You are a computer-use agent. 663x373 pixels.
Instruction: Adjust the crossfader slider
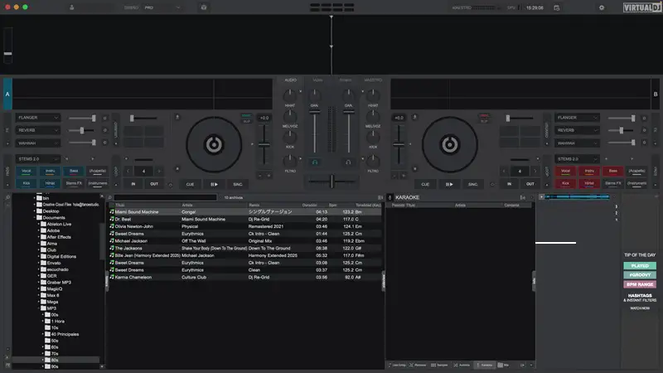pyautogui.click(x=332, y=182)
